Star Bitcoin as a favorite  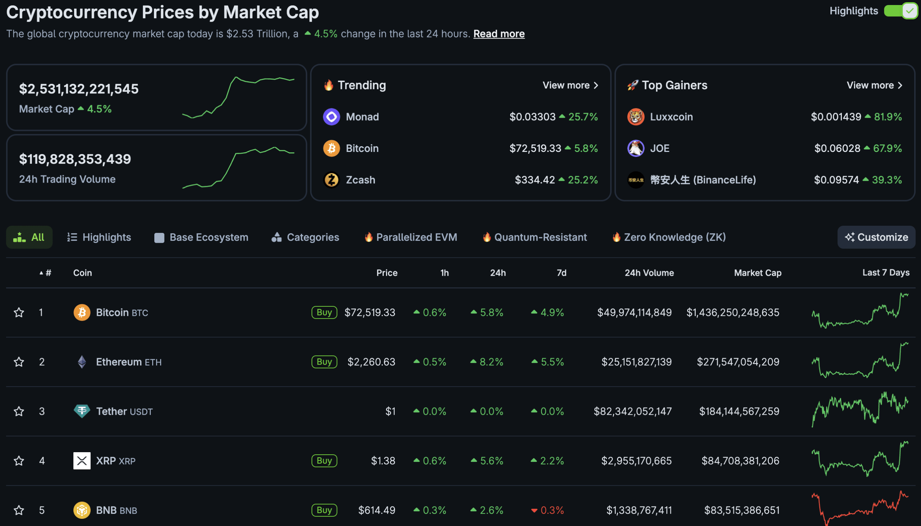[x=19, y=312]
